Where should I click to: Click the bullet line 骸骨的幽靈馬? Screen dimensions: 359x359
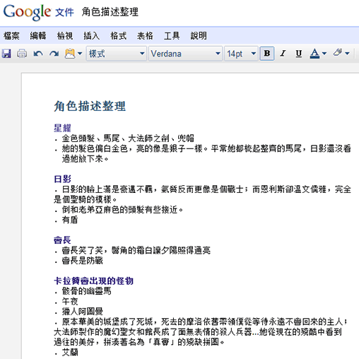point(86,291)
